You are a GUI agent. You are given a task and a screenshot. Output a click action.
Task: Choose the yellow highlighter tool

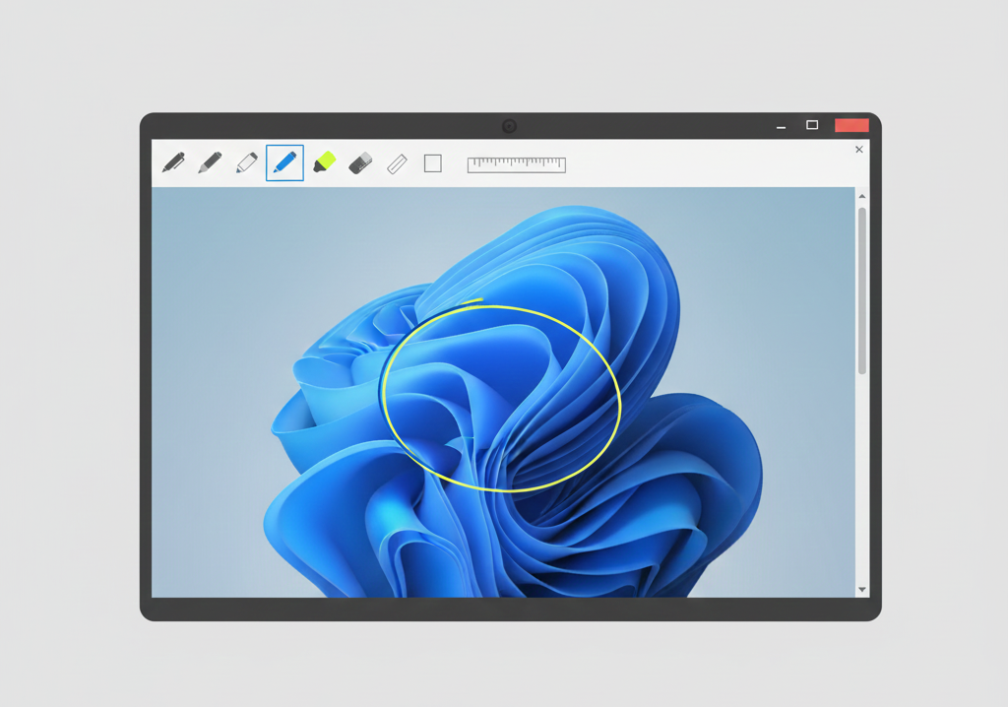point(325,163)
